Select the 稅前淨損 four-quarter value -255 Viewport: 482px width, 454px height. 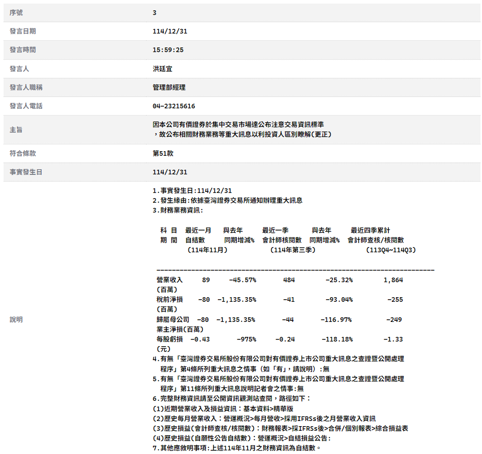pos(394,299)
